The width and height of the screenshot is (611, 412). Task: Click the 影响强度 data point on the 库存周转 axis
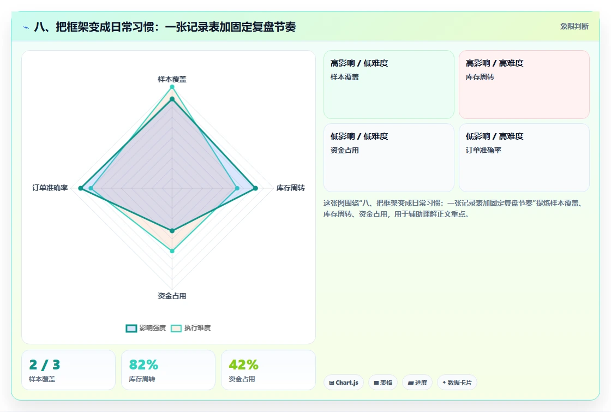[256, 188]
